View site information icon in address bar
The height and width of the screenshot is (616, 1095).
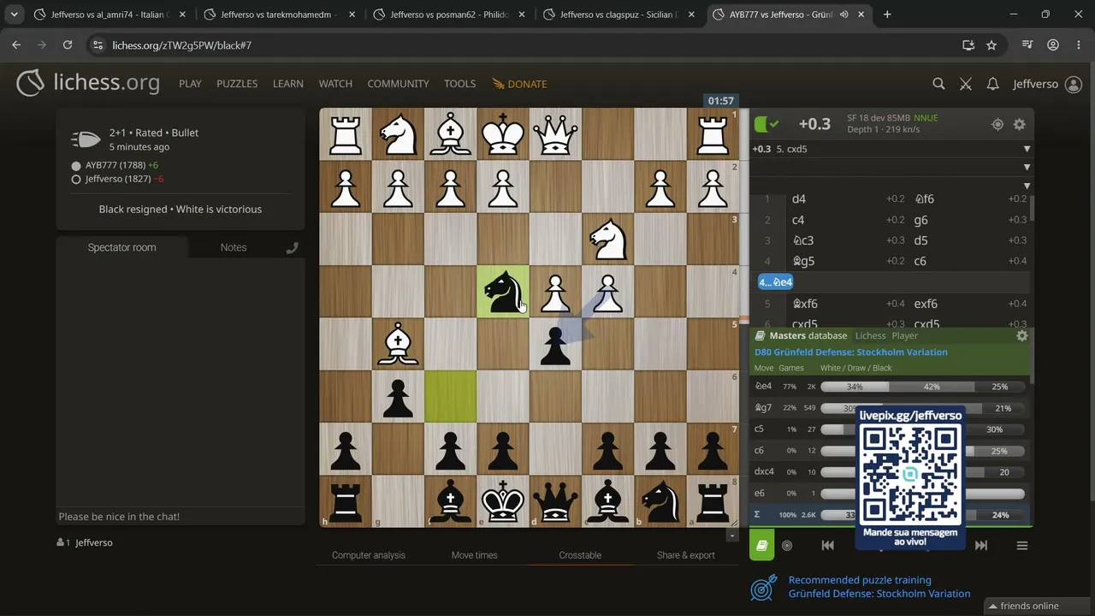pyautogui.click(x=98, y=44)
